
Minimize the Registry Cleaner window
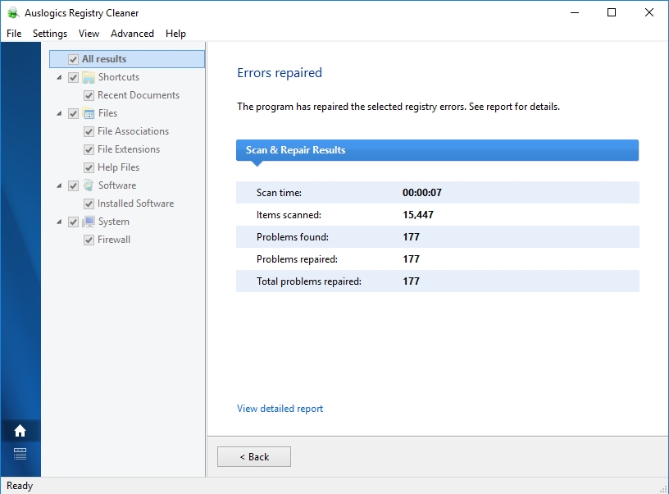(x=575, y=13)
